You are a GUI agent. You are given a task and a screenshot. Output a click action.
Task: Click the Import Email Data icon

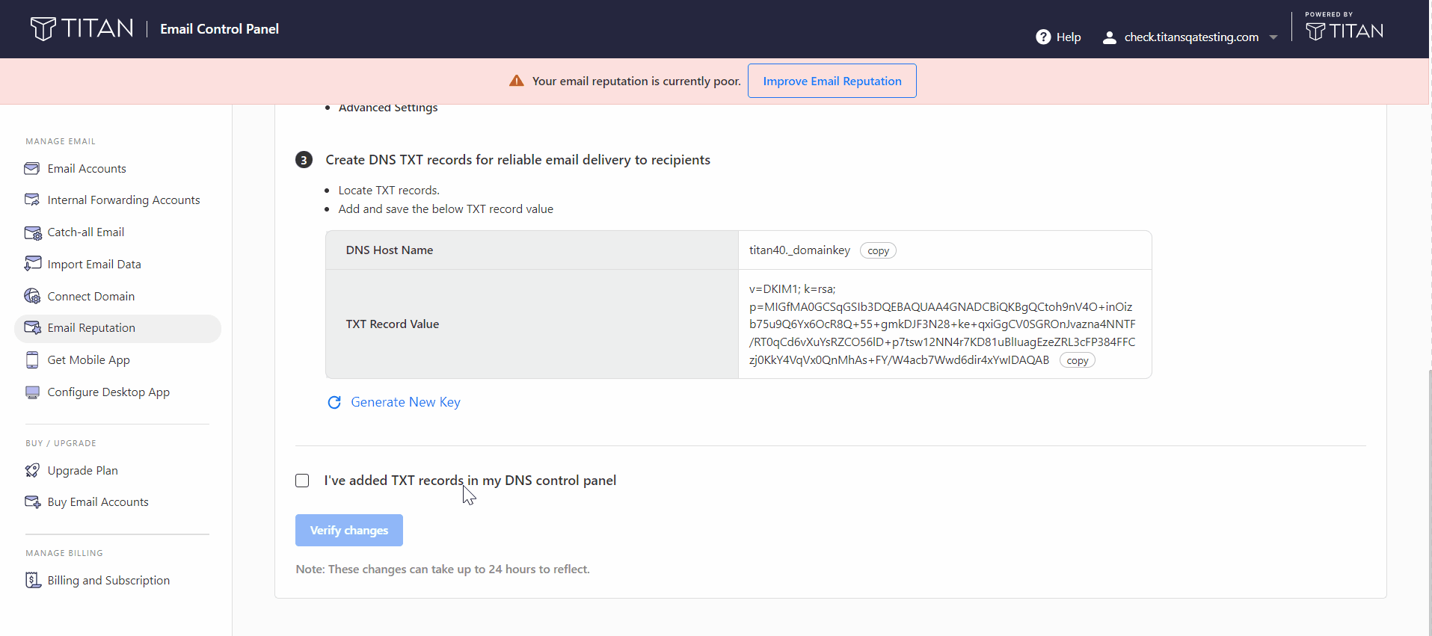coord(32,264)
